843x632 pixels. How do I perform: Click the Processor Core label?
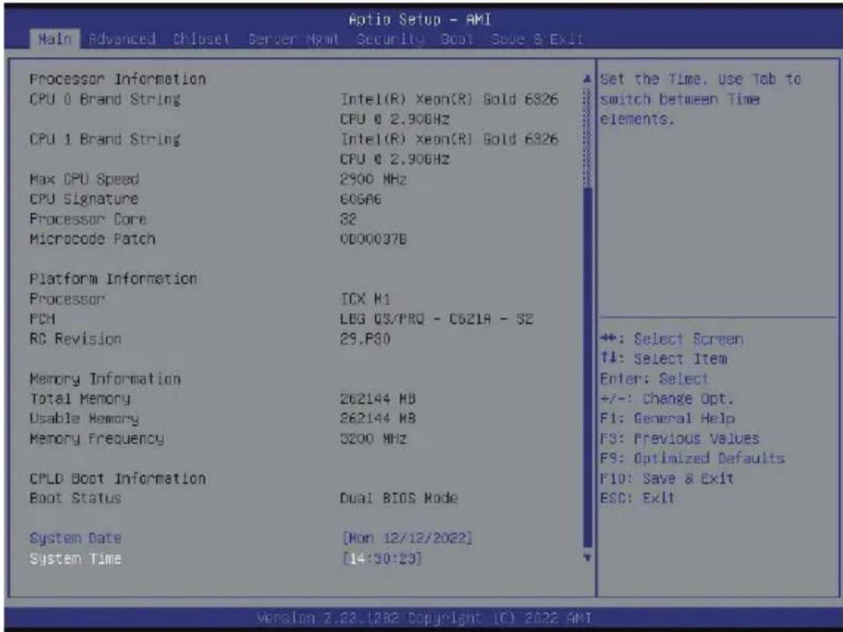tap(88, 219)
